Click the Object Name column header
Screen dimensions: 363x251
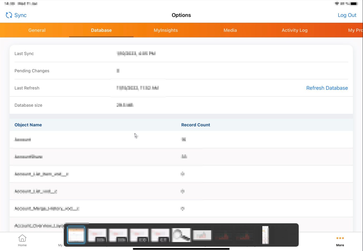click(28, 125)
